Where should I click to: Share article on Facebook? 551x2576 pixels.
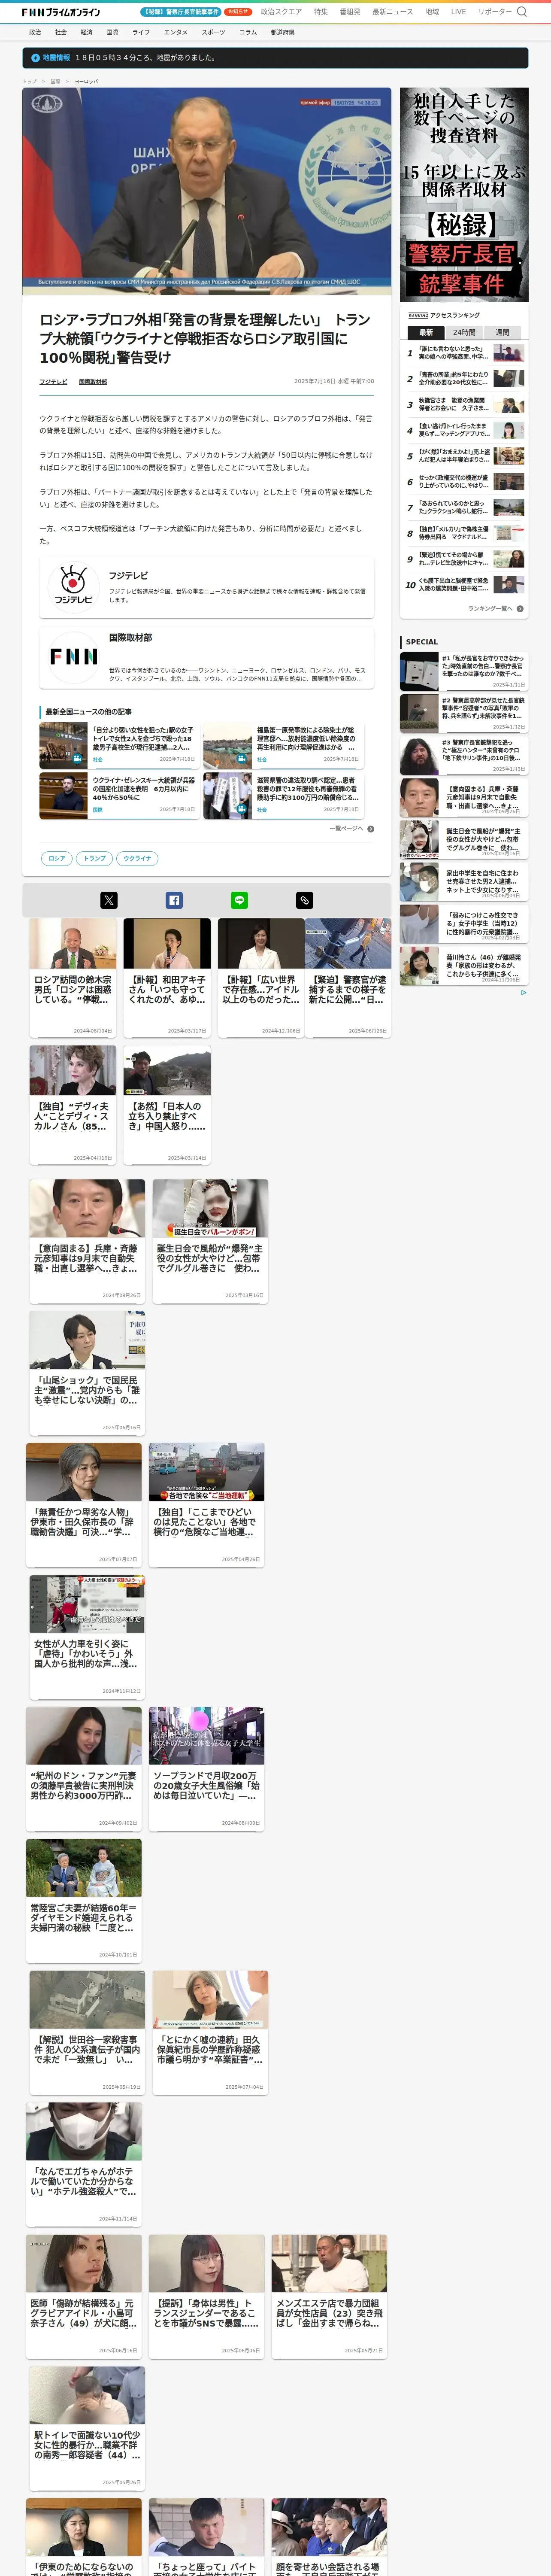coord(174,900)
